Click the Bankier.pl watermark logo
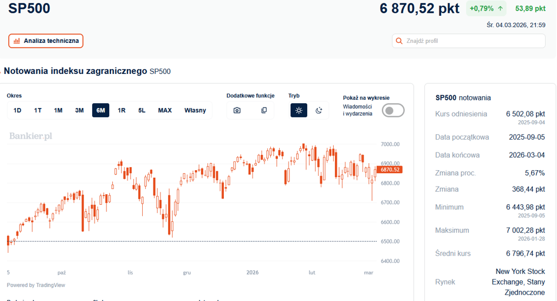 pos(31,136)
